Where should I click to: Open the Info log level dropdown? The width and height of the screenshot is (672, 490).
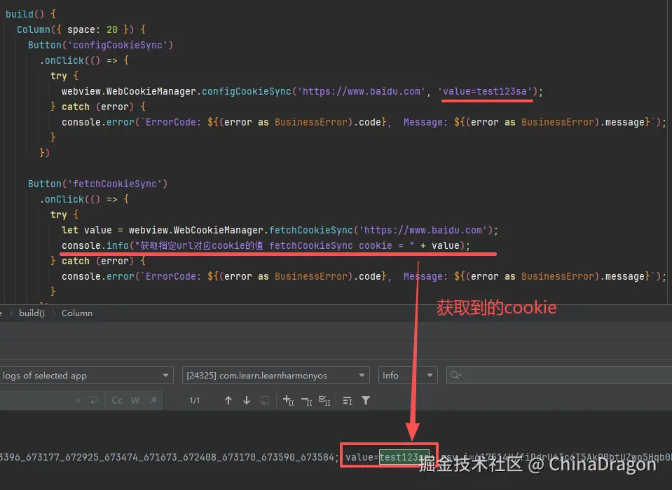click(x=408, y=375)
